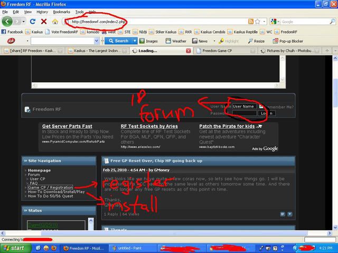Open Free GP Reset Over news post
The width and height of the screenshot is (338, 253).
tap(156, 161)
